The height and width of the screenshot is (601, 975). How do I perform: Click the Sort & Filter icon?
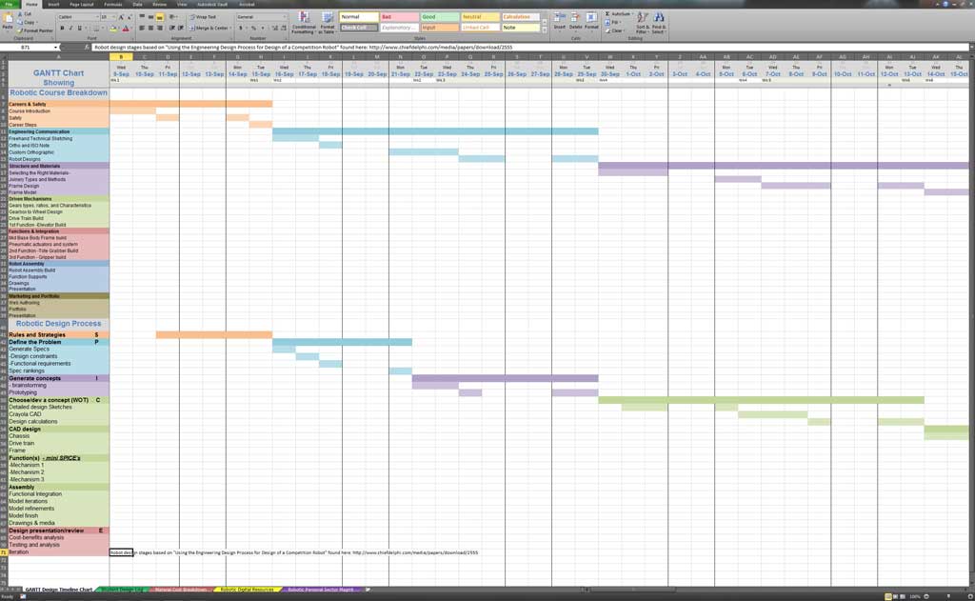pyautogui.click(x=642, y=19)
